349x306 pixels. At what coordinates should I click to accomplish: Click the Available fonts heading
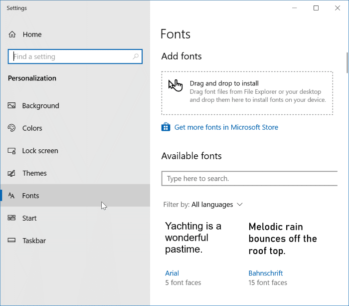[191, 156]
